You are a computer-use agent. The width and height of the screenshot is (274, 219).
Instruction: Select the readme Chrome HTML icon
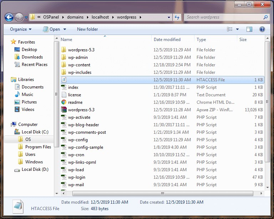[x=64, y=102]
